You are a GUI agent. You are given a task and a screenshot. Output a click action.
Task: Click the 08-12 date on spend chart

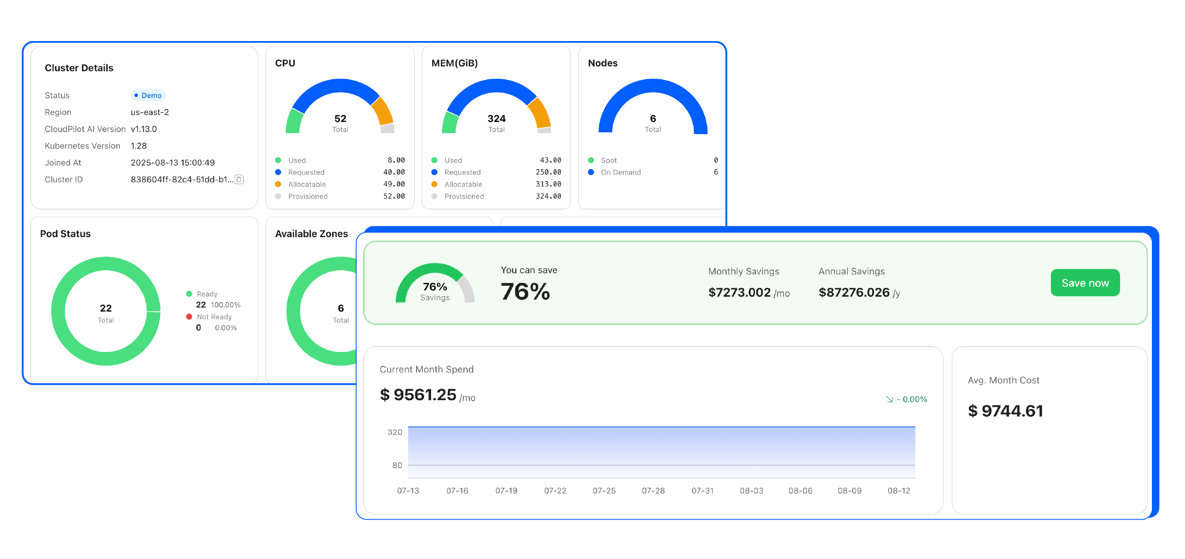click(898, 490)
